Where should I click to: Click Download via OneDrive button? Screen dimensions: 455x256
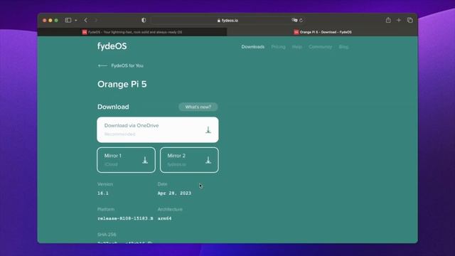pyautogui.click(x=158, y=129)
